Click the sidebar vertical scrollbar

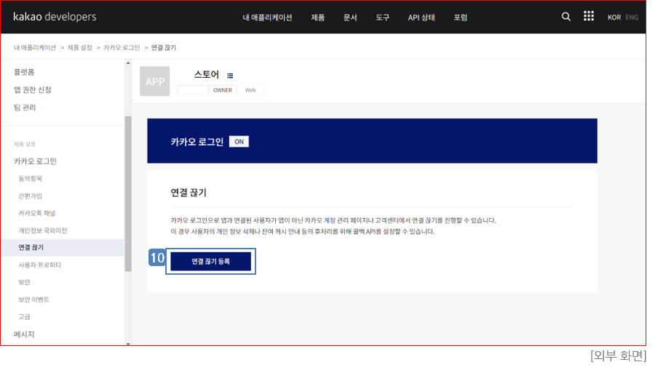click(x=128, y=193)
